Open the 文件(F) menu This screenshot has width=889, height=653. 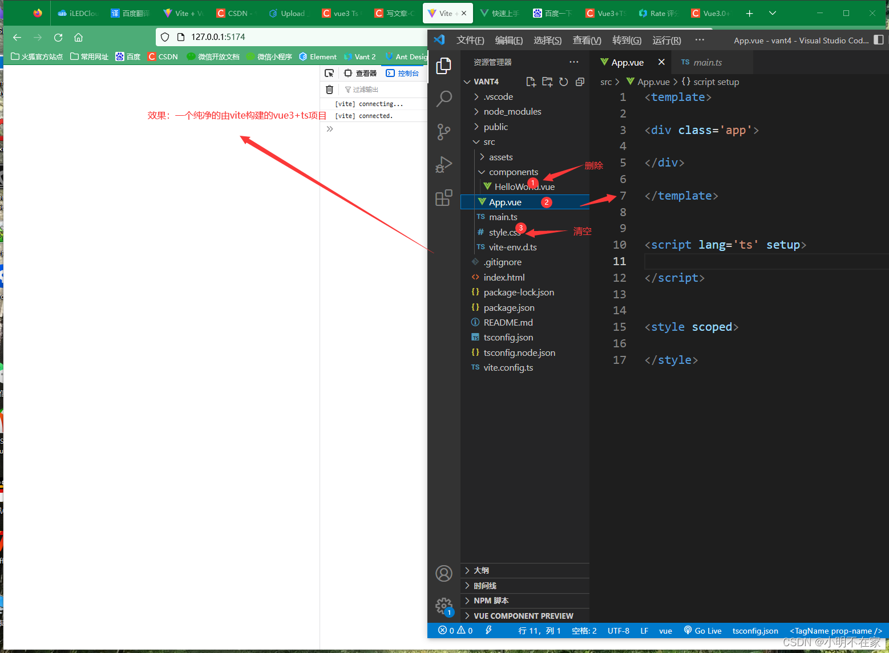[x=470, y=40]
